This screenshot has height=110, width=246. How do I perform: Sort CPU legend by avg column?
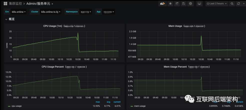point(108,102)
